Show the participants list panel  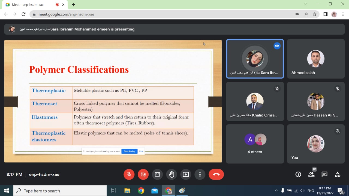(311, 174)
